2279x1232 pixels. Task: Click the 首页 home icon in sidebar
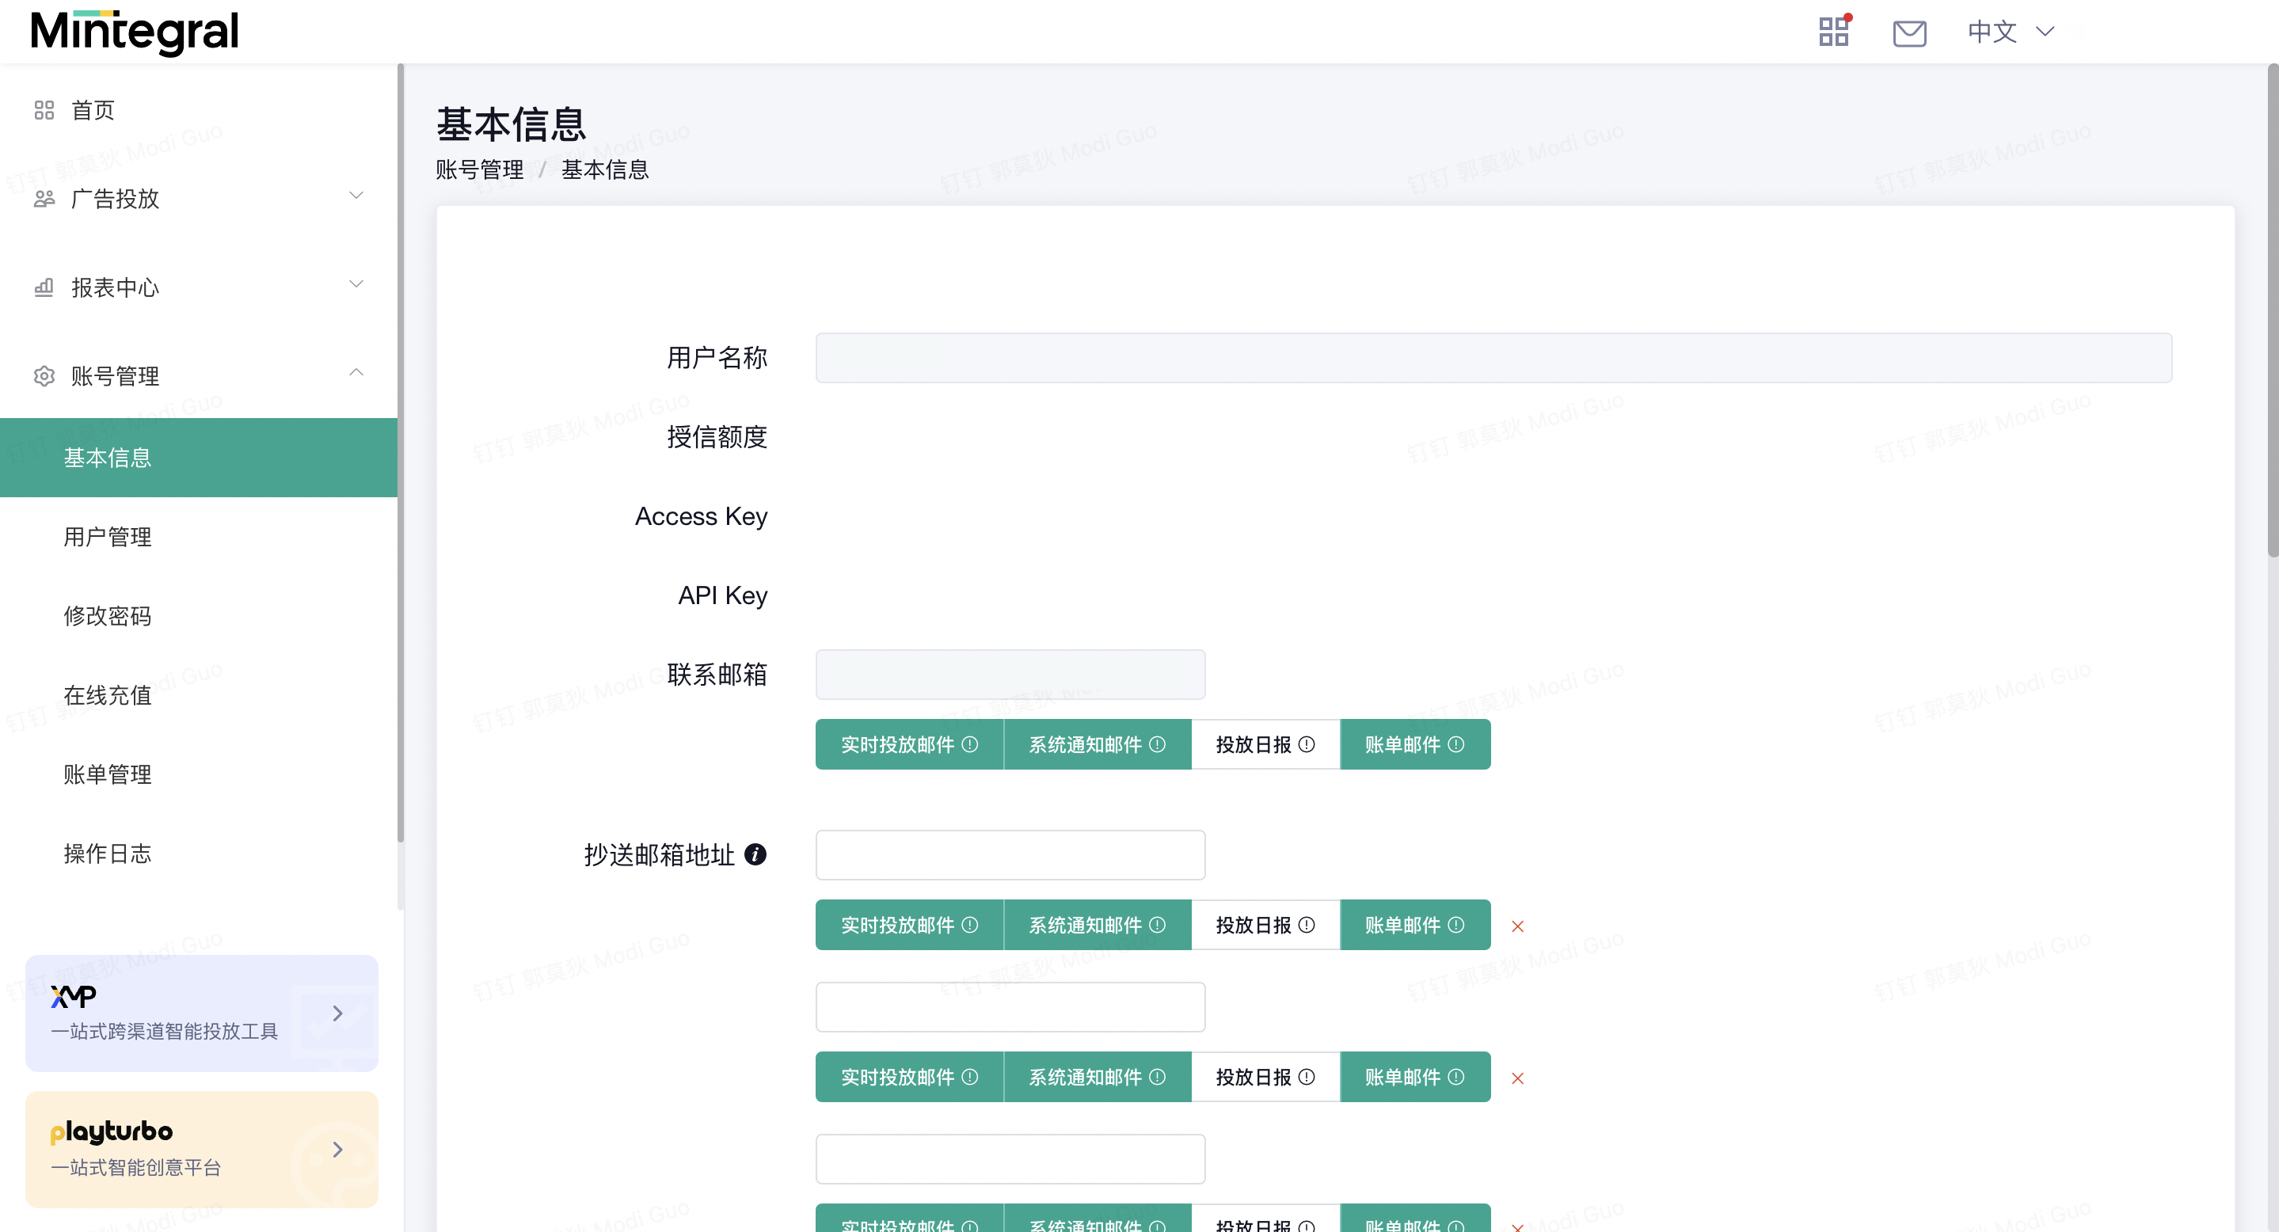44,110
